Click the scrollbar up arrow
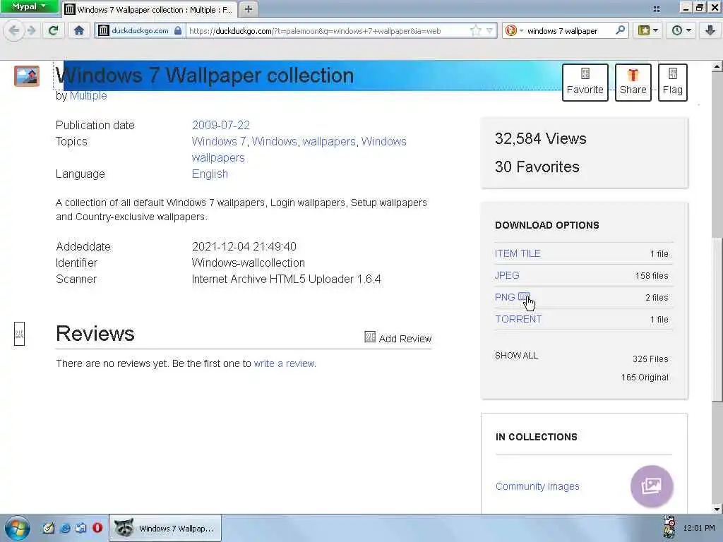 (717, 66)
